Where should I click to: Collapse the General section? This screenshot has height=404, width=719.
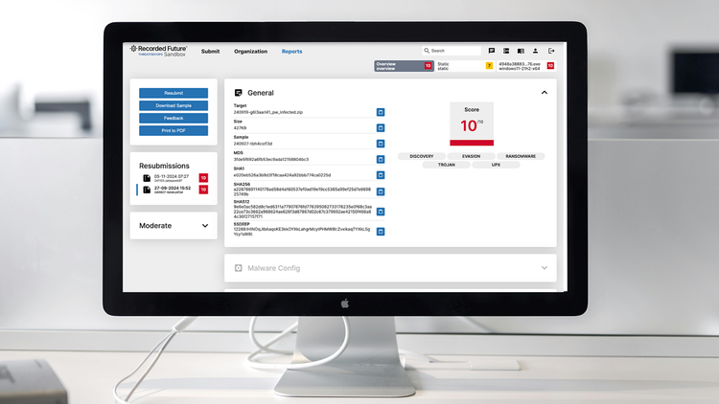545,93
